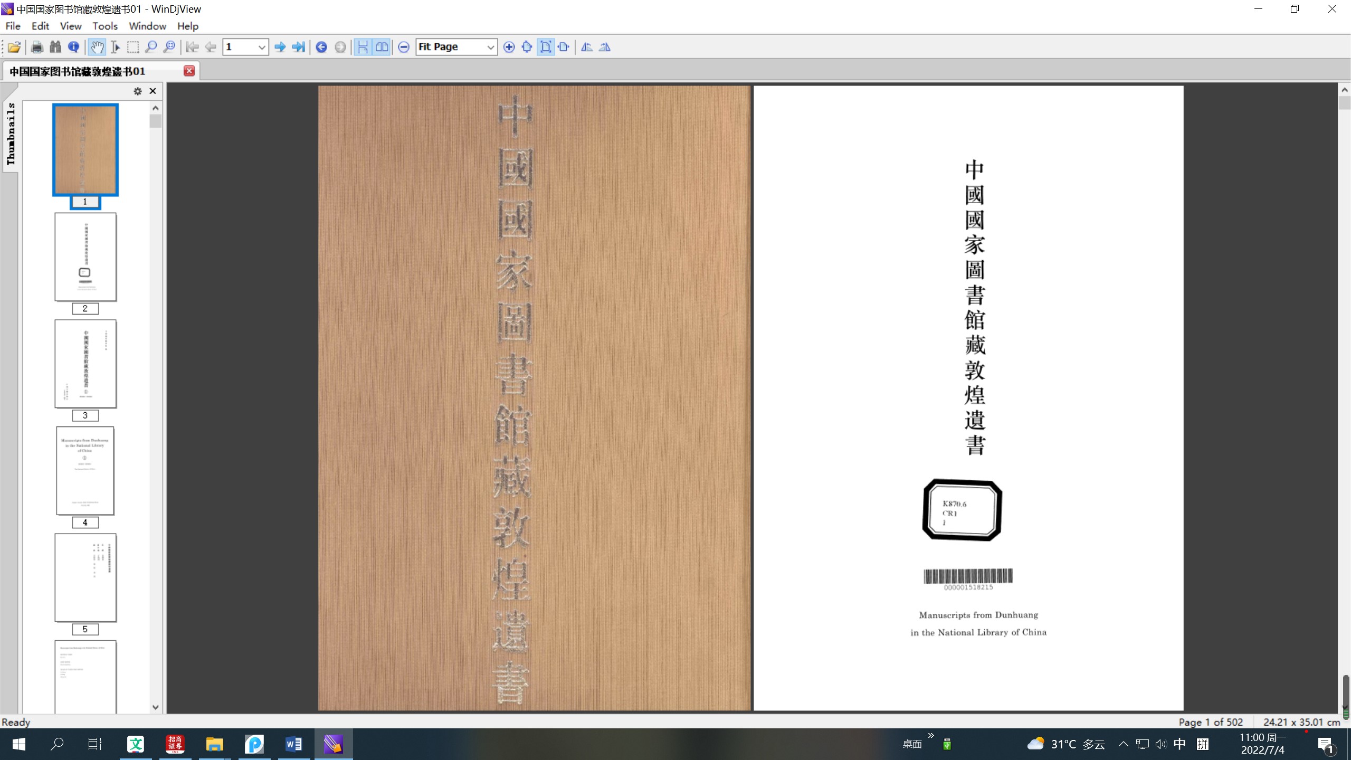Click the Page 1 of 502 status text
This screenshot has width=1351, height=760.
(x=1211, y=722)
